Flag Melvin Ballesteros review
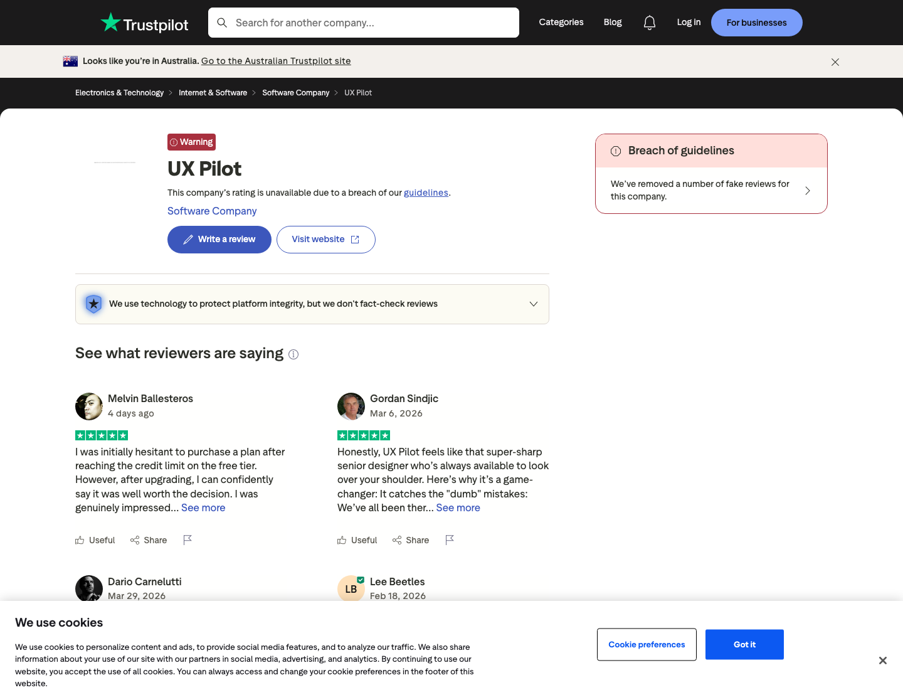903x690 pixels. (187, 540)
